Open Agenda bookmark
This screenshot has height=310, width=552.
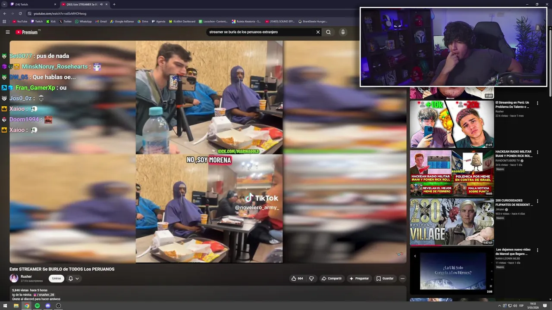(158, 21)
